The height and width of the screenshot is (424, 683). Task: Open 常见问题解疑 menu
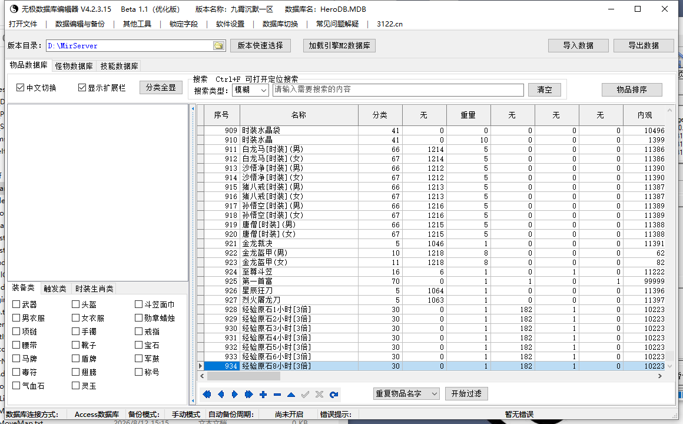(x=337, y=24)
